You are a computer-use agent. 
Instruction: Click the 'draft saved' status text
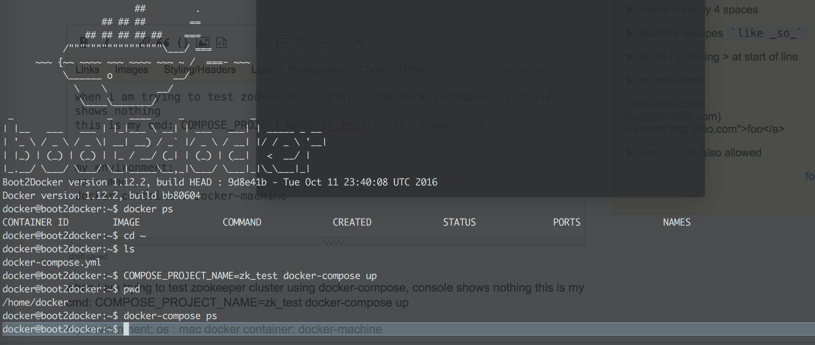[88, 257]
